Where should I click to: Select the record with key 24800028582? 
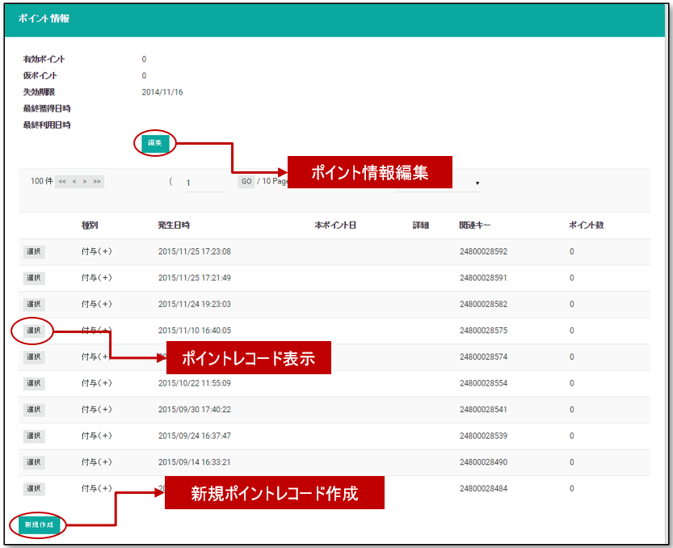(34, 304)
